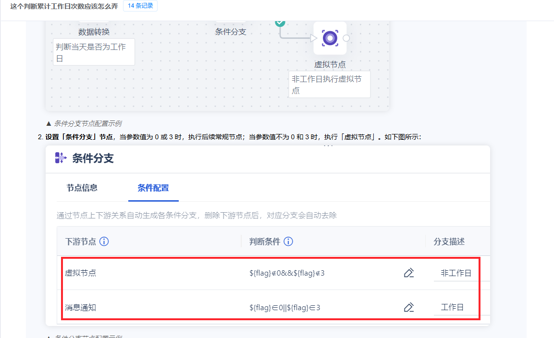Select the 条件配置 tab
The image size is (554, 338).
[x=153, y=188]
